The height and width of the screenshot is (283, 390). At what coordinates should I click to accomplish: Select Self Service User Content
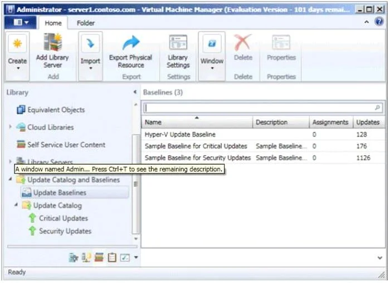[x=66, y=145]
